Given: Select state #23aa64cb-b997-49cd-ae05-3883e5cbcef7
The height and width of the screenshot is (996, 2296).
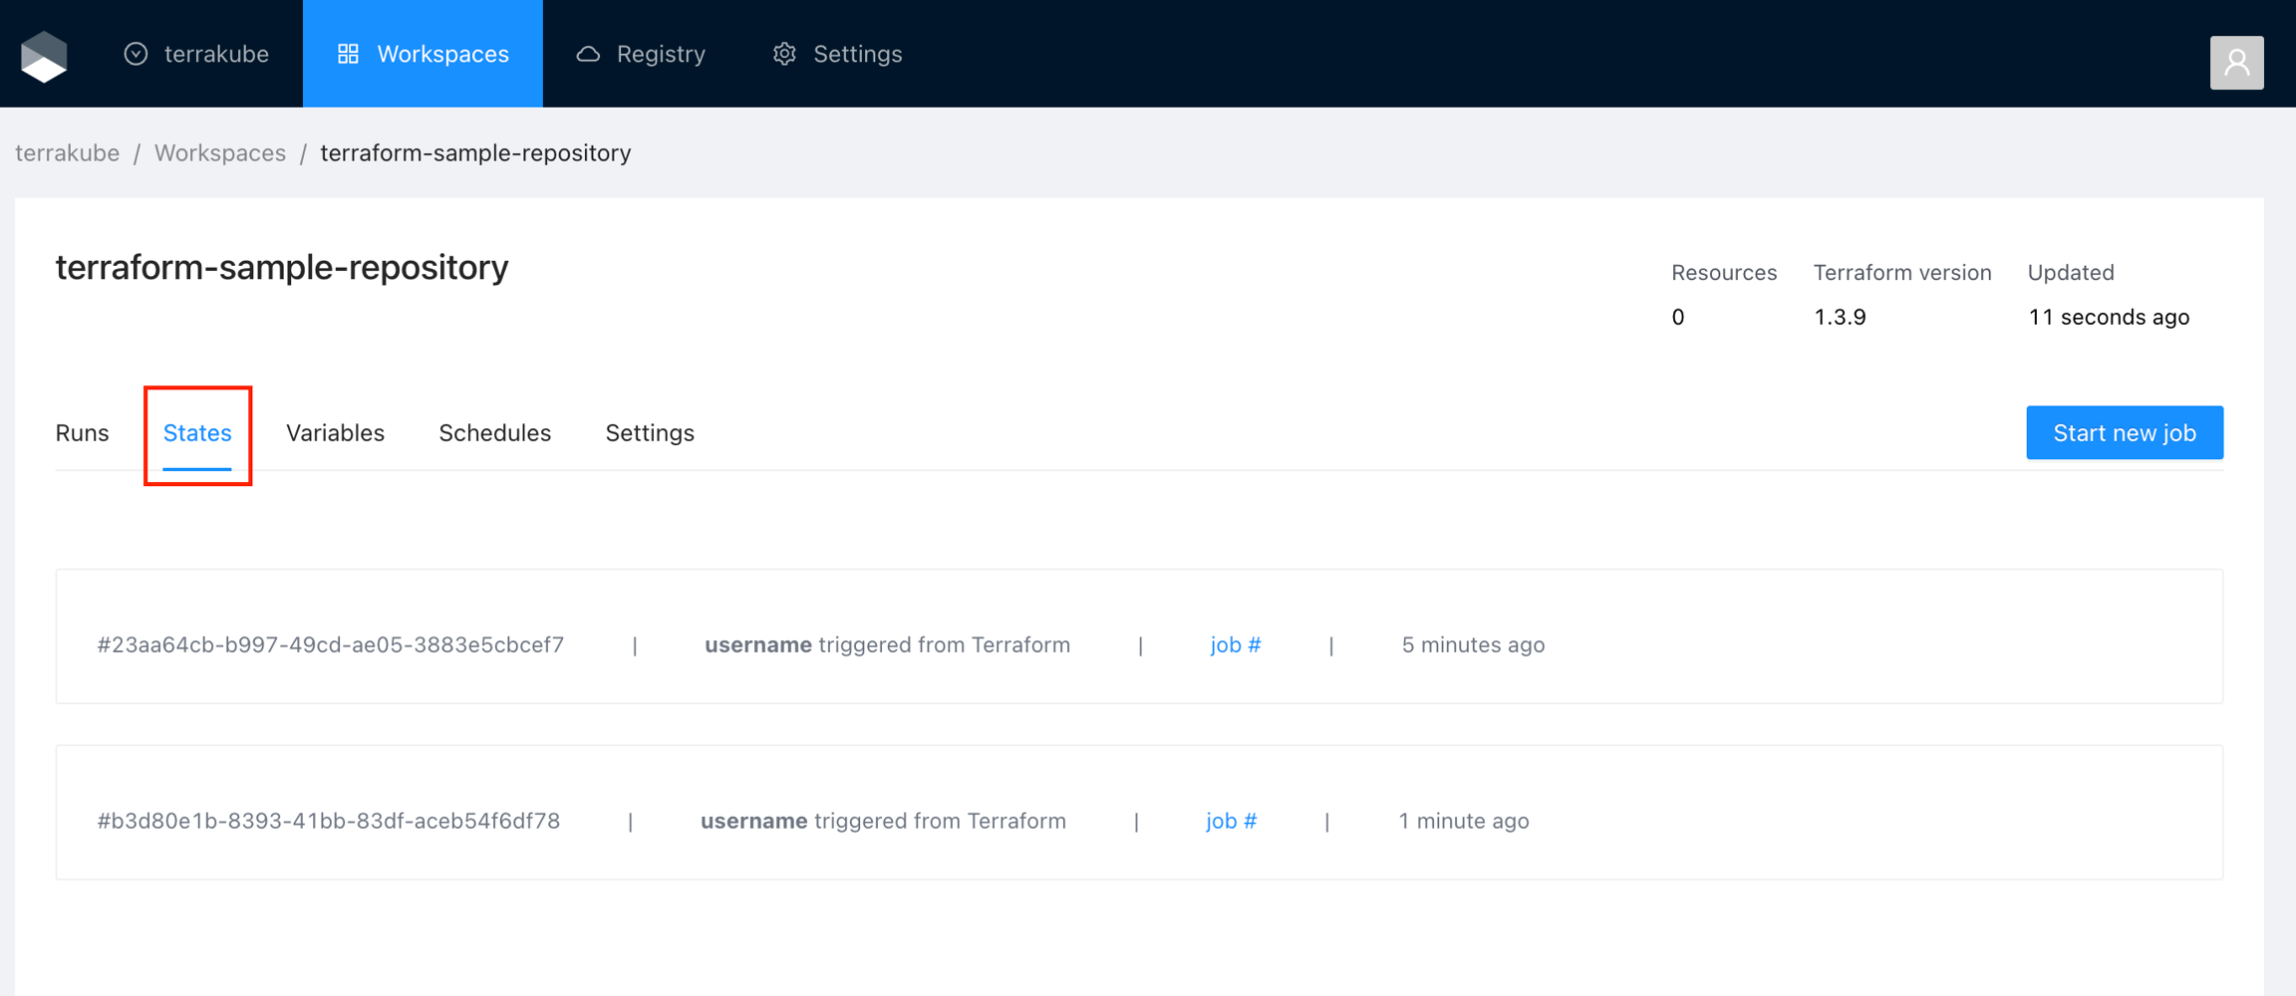Looking at the screenshot, I should (x=330, y=644).
